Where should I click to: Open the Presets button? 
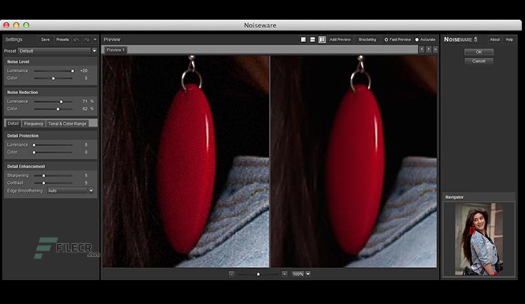tap(62, 40)
